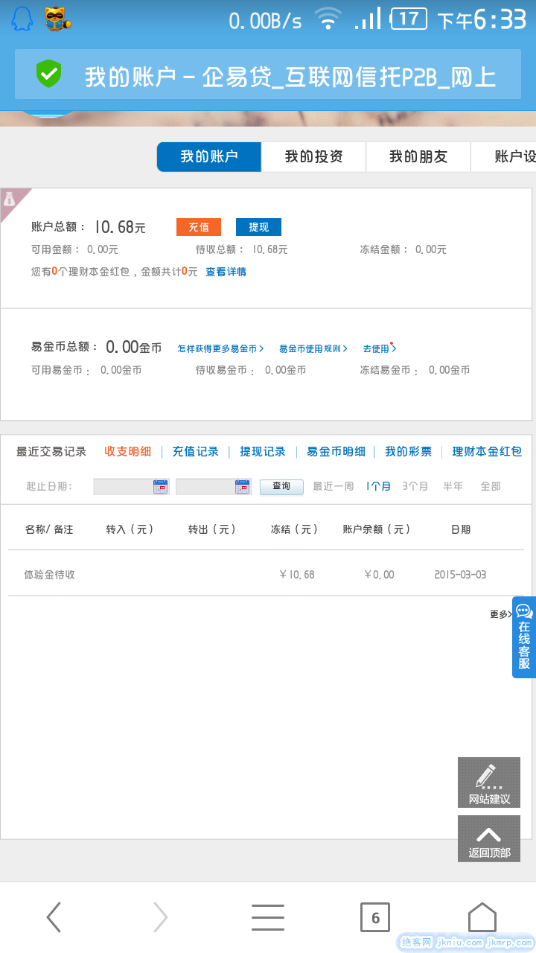This screenshot has height=953, width=536.
Task: Expand 更多 transaction records
Action: [x=500, y=614]
